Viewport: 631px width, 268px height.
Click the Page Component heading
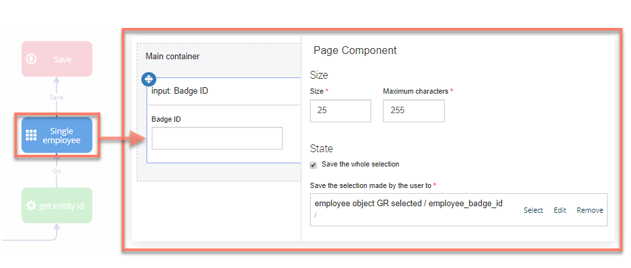click(x=355, y=50)
